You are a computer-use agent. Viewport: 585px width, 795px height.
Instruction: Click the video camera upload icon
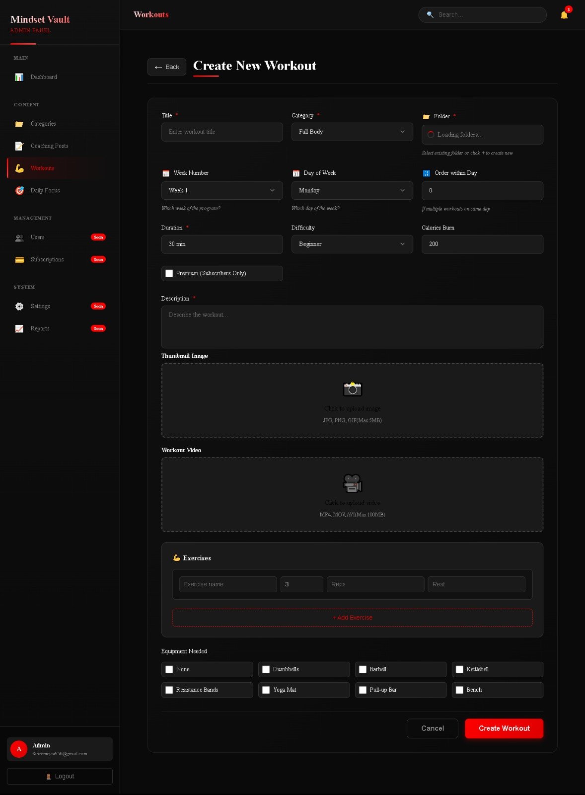coord(352,483)
